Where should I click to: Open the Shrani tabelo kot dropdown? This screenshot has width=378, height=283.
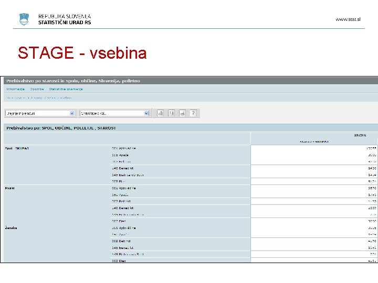[114, 113]
